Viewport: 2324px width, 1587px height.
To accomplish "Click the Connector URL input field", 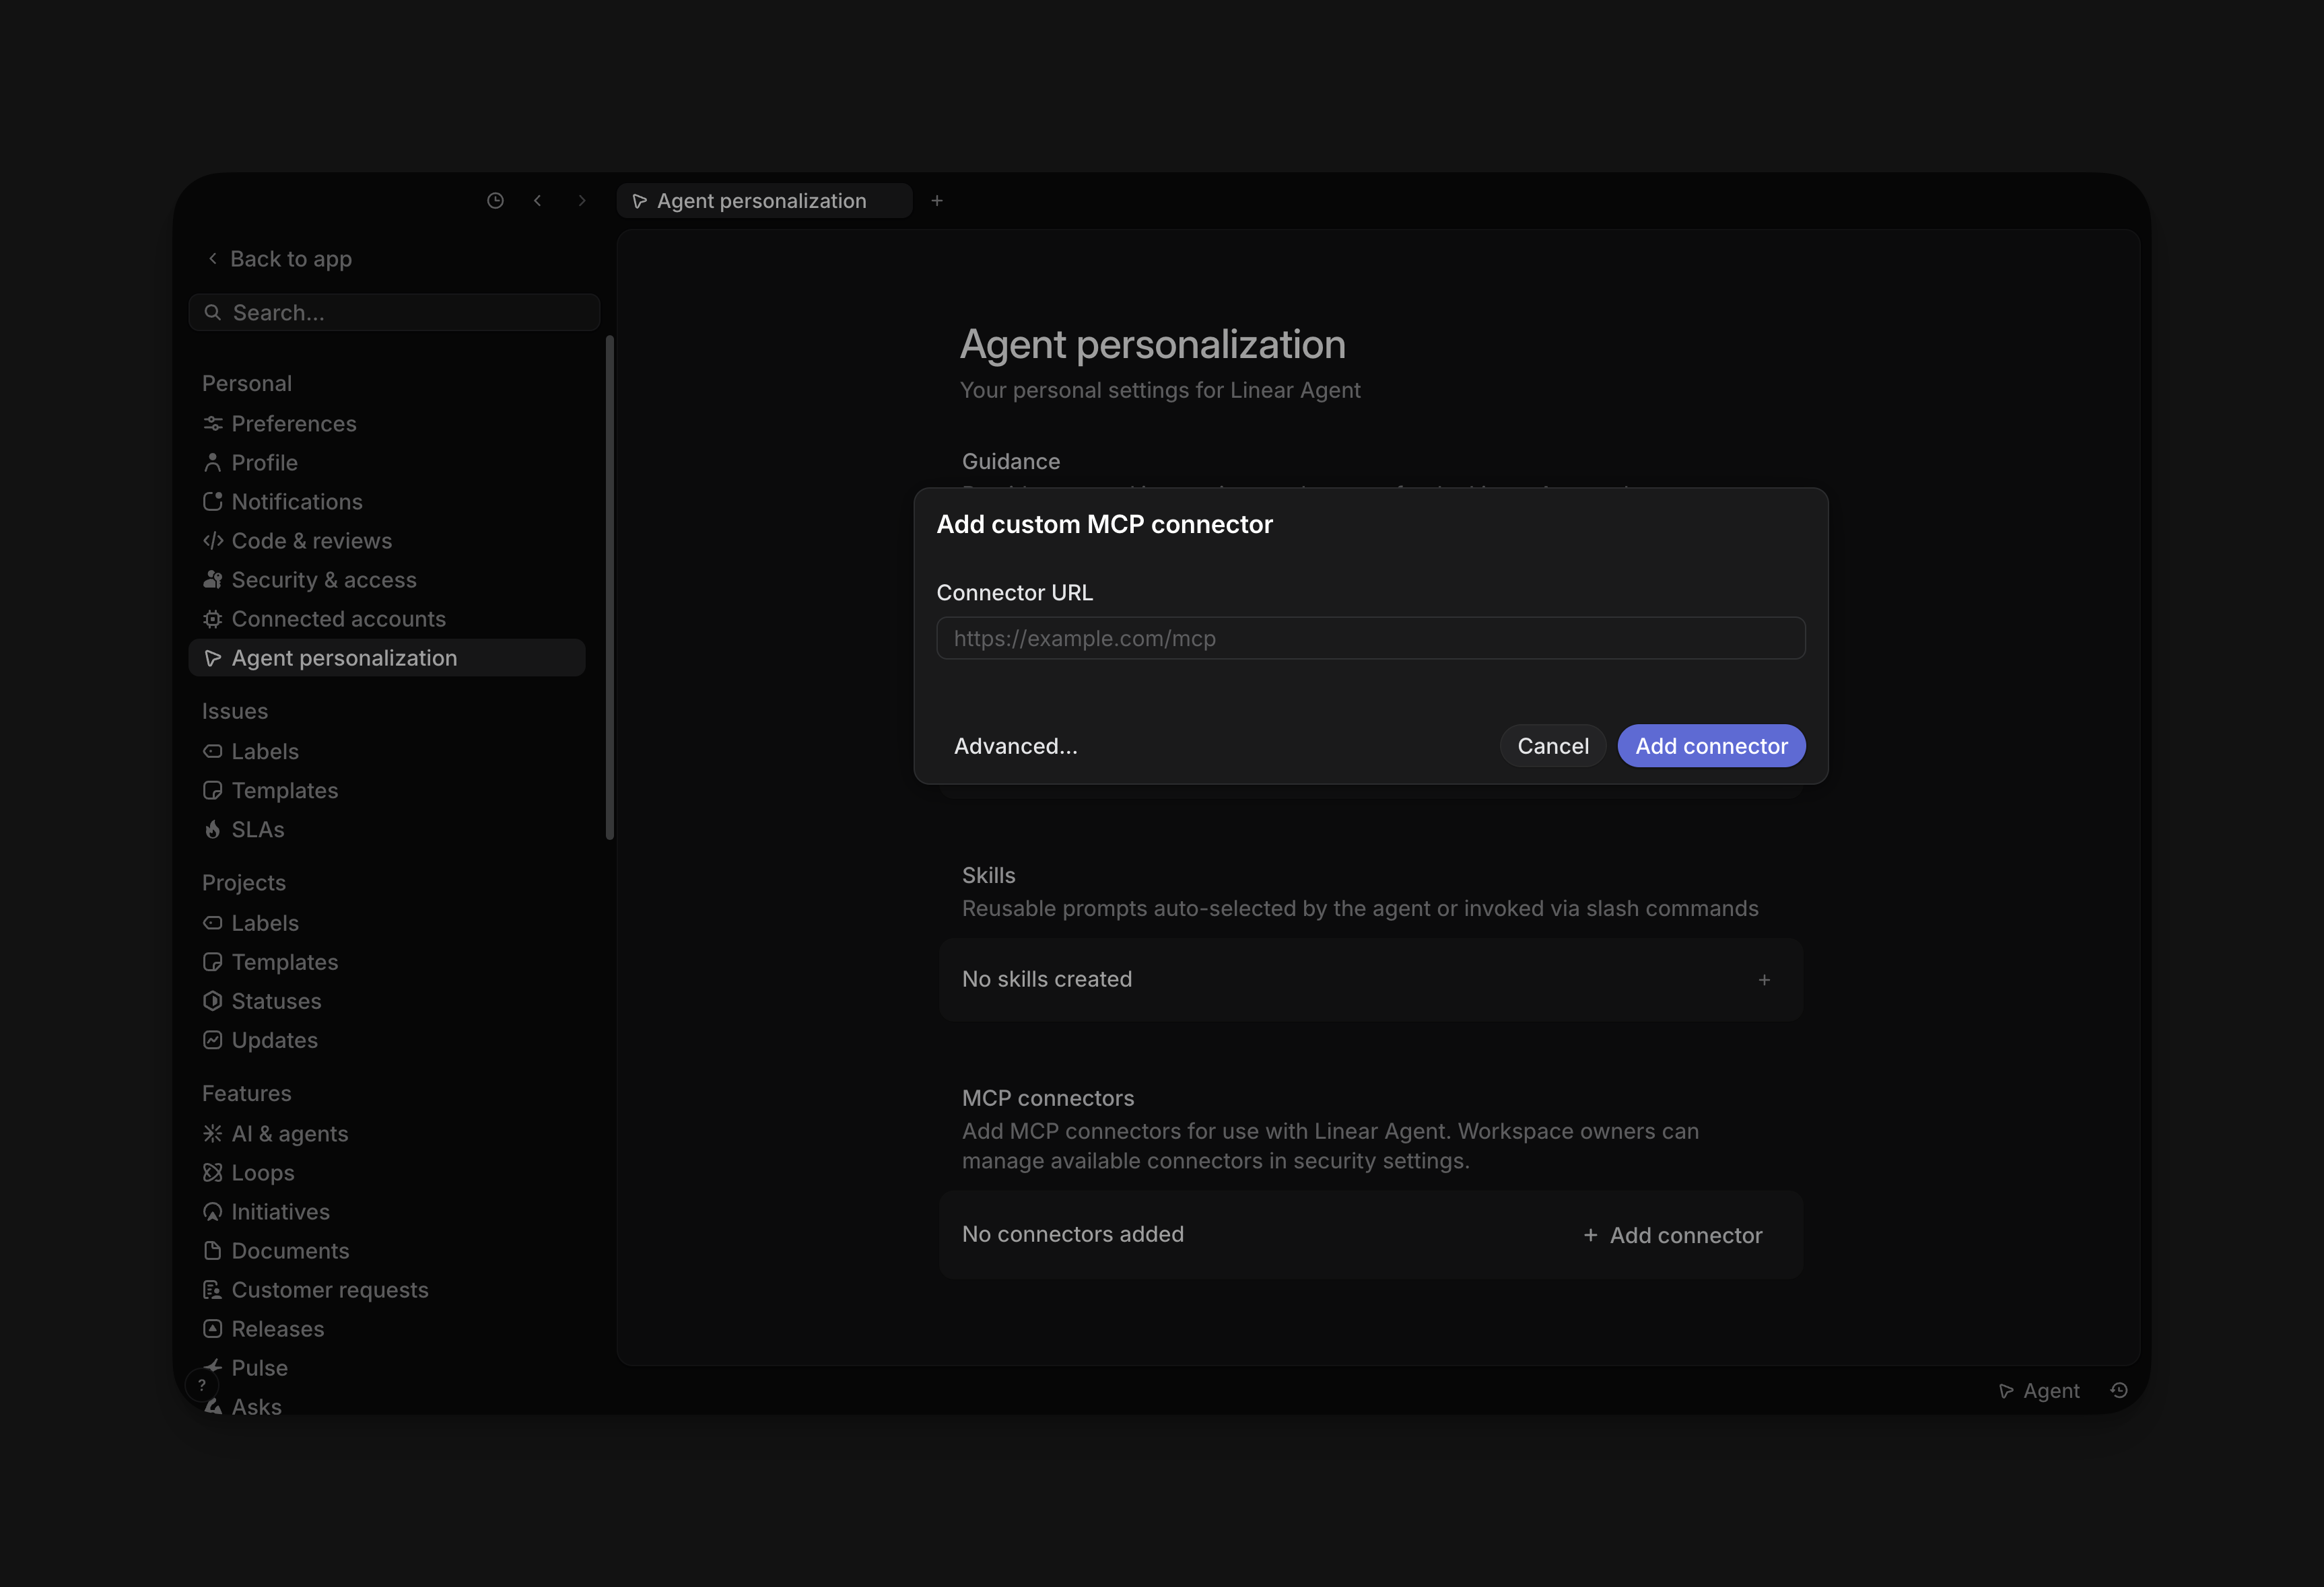I will point(1370,638).
